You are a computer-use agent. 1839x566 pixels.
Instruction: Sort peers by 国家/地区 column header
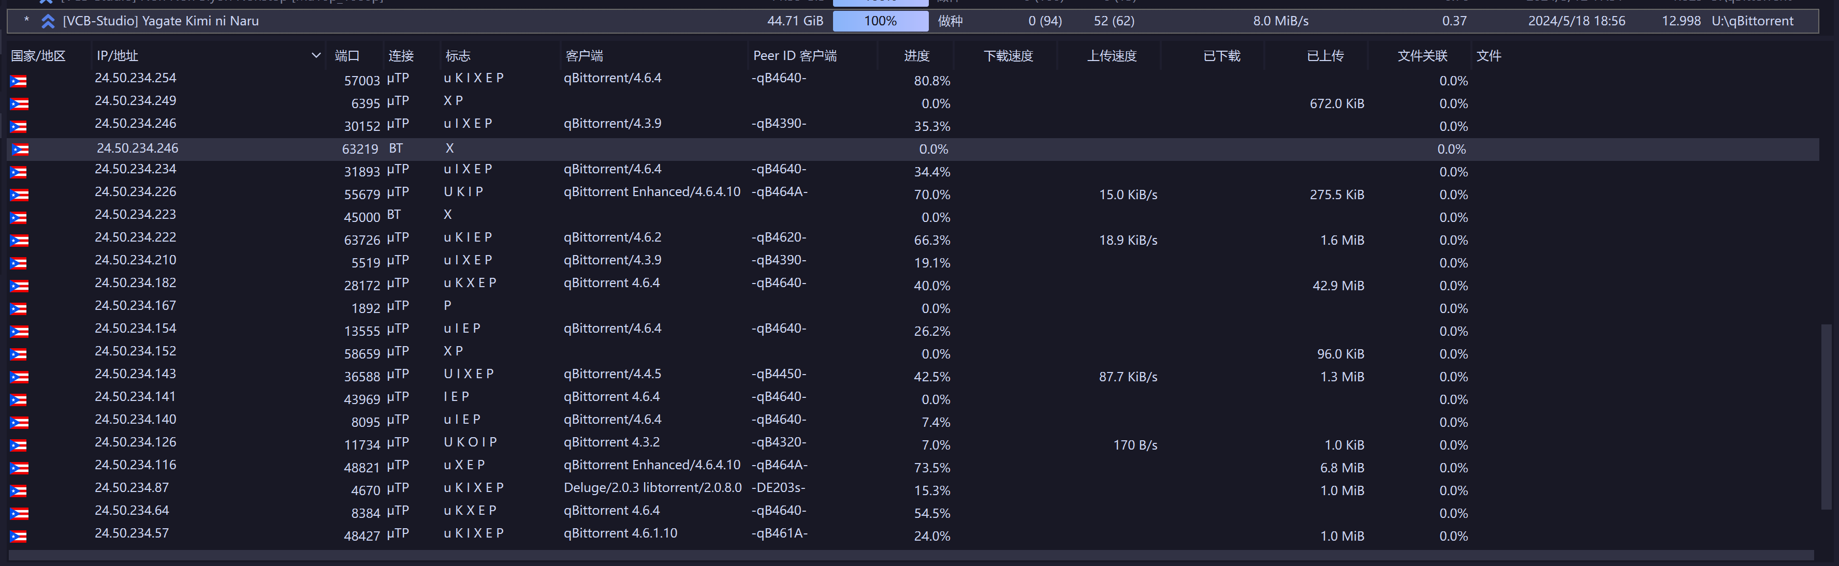click(x=38, y=56)
